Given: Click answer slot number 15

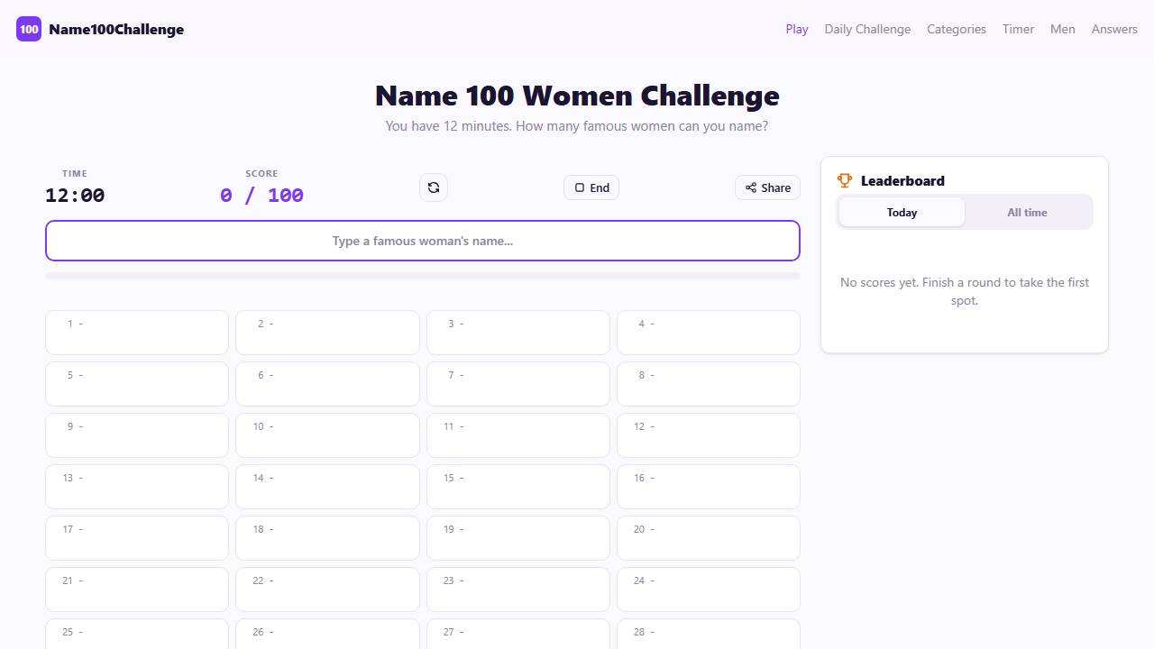Looking at the screenshot, I should (518, 487).
